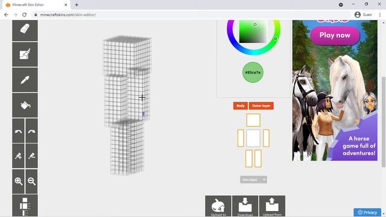Toggle right leg box in body diagram

(x=258, y=159)
